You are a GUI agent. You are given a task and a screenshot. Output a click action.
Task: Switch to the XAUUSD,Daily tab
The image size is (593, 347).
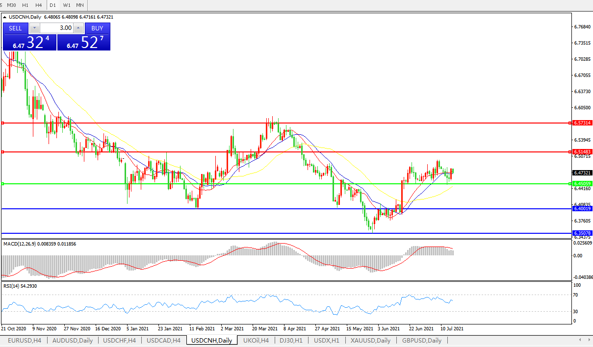tap(370, 340)
